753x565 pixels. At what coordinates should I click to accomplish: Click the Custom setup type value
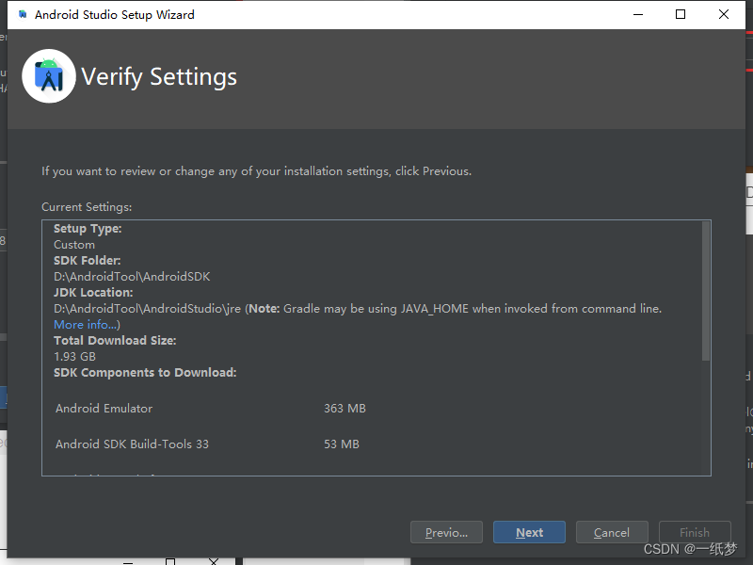coord(74,245)
